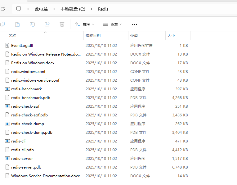Click the 应用程序扩展 type cell

pos(141,46)
